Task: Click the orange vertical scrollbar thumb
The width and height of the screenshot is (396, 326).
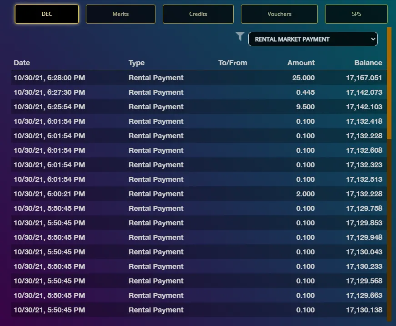Action: pos(389,83)
